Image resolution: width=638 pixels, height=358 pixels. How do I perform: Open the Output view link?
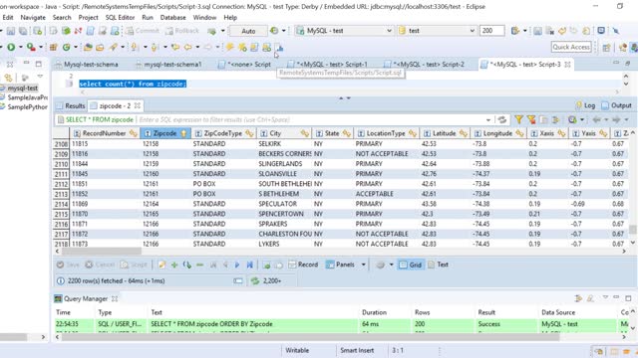point(616,105)
